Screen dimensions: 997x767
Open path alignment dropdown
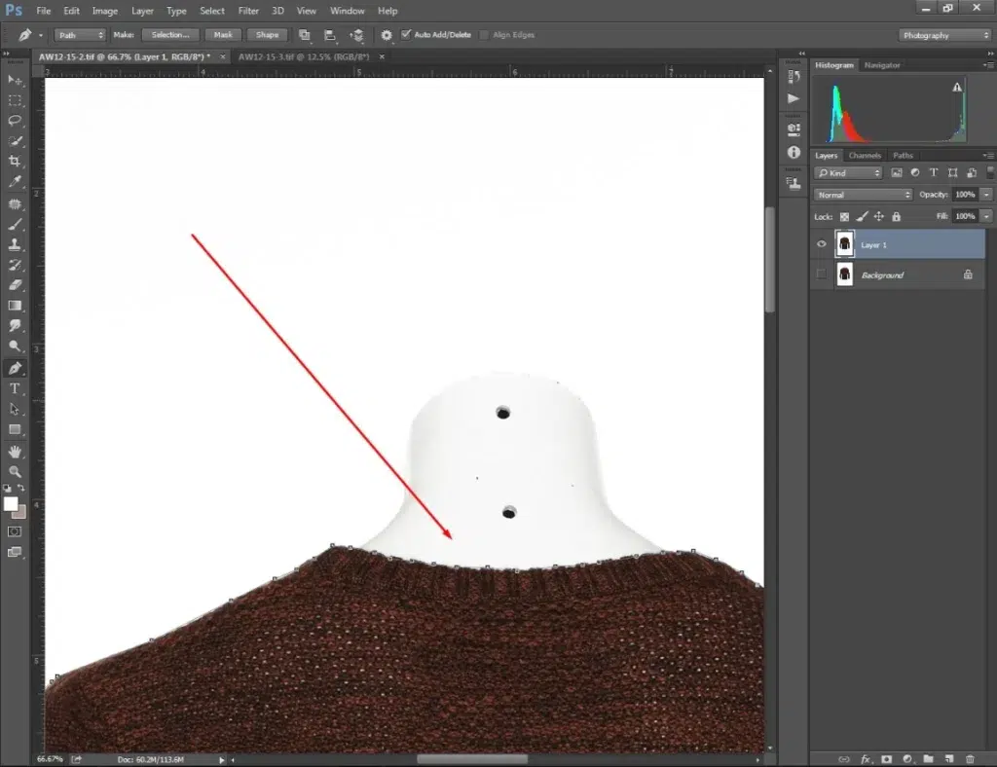(330, 35)
